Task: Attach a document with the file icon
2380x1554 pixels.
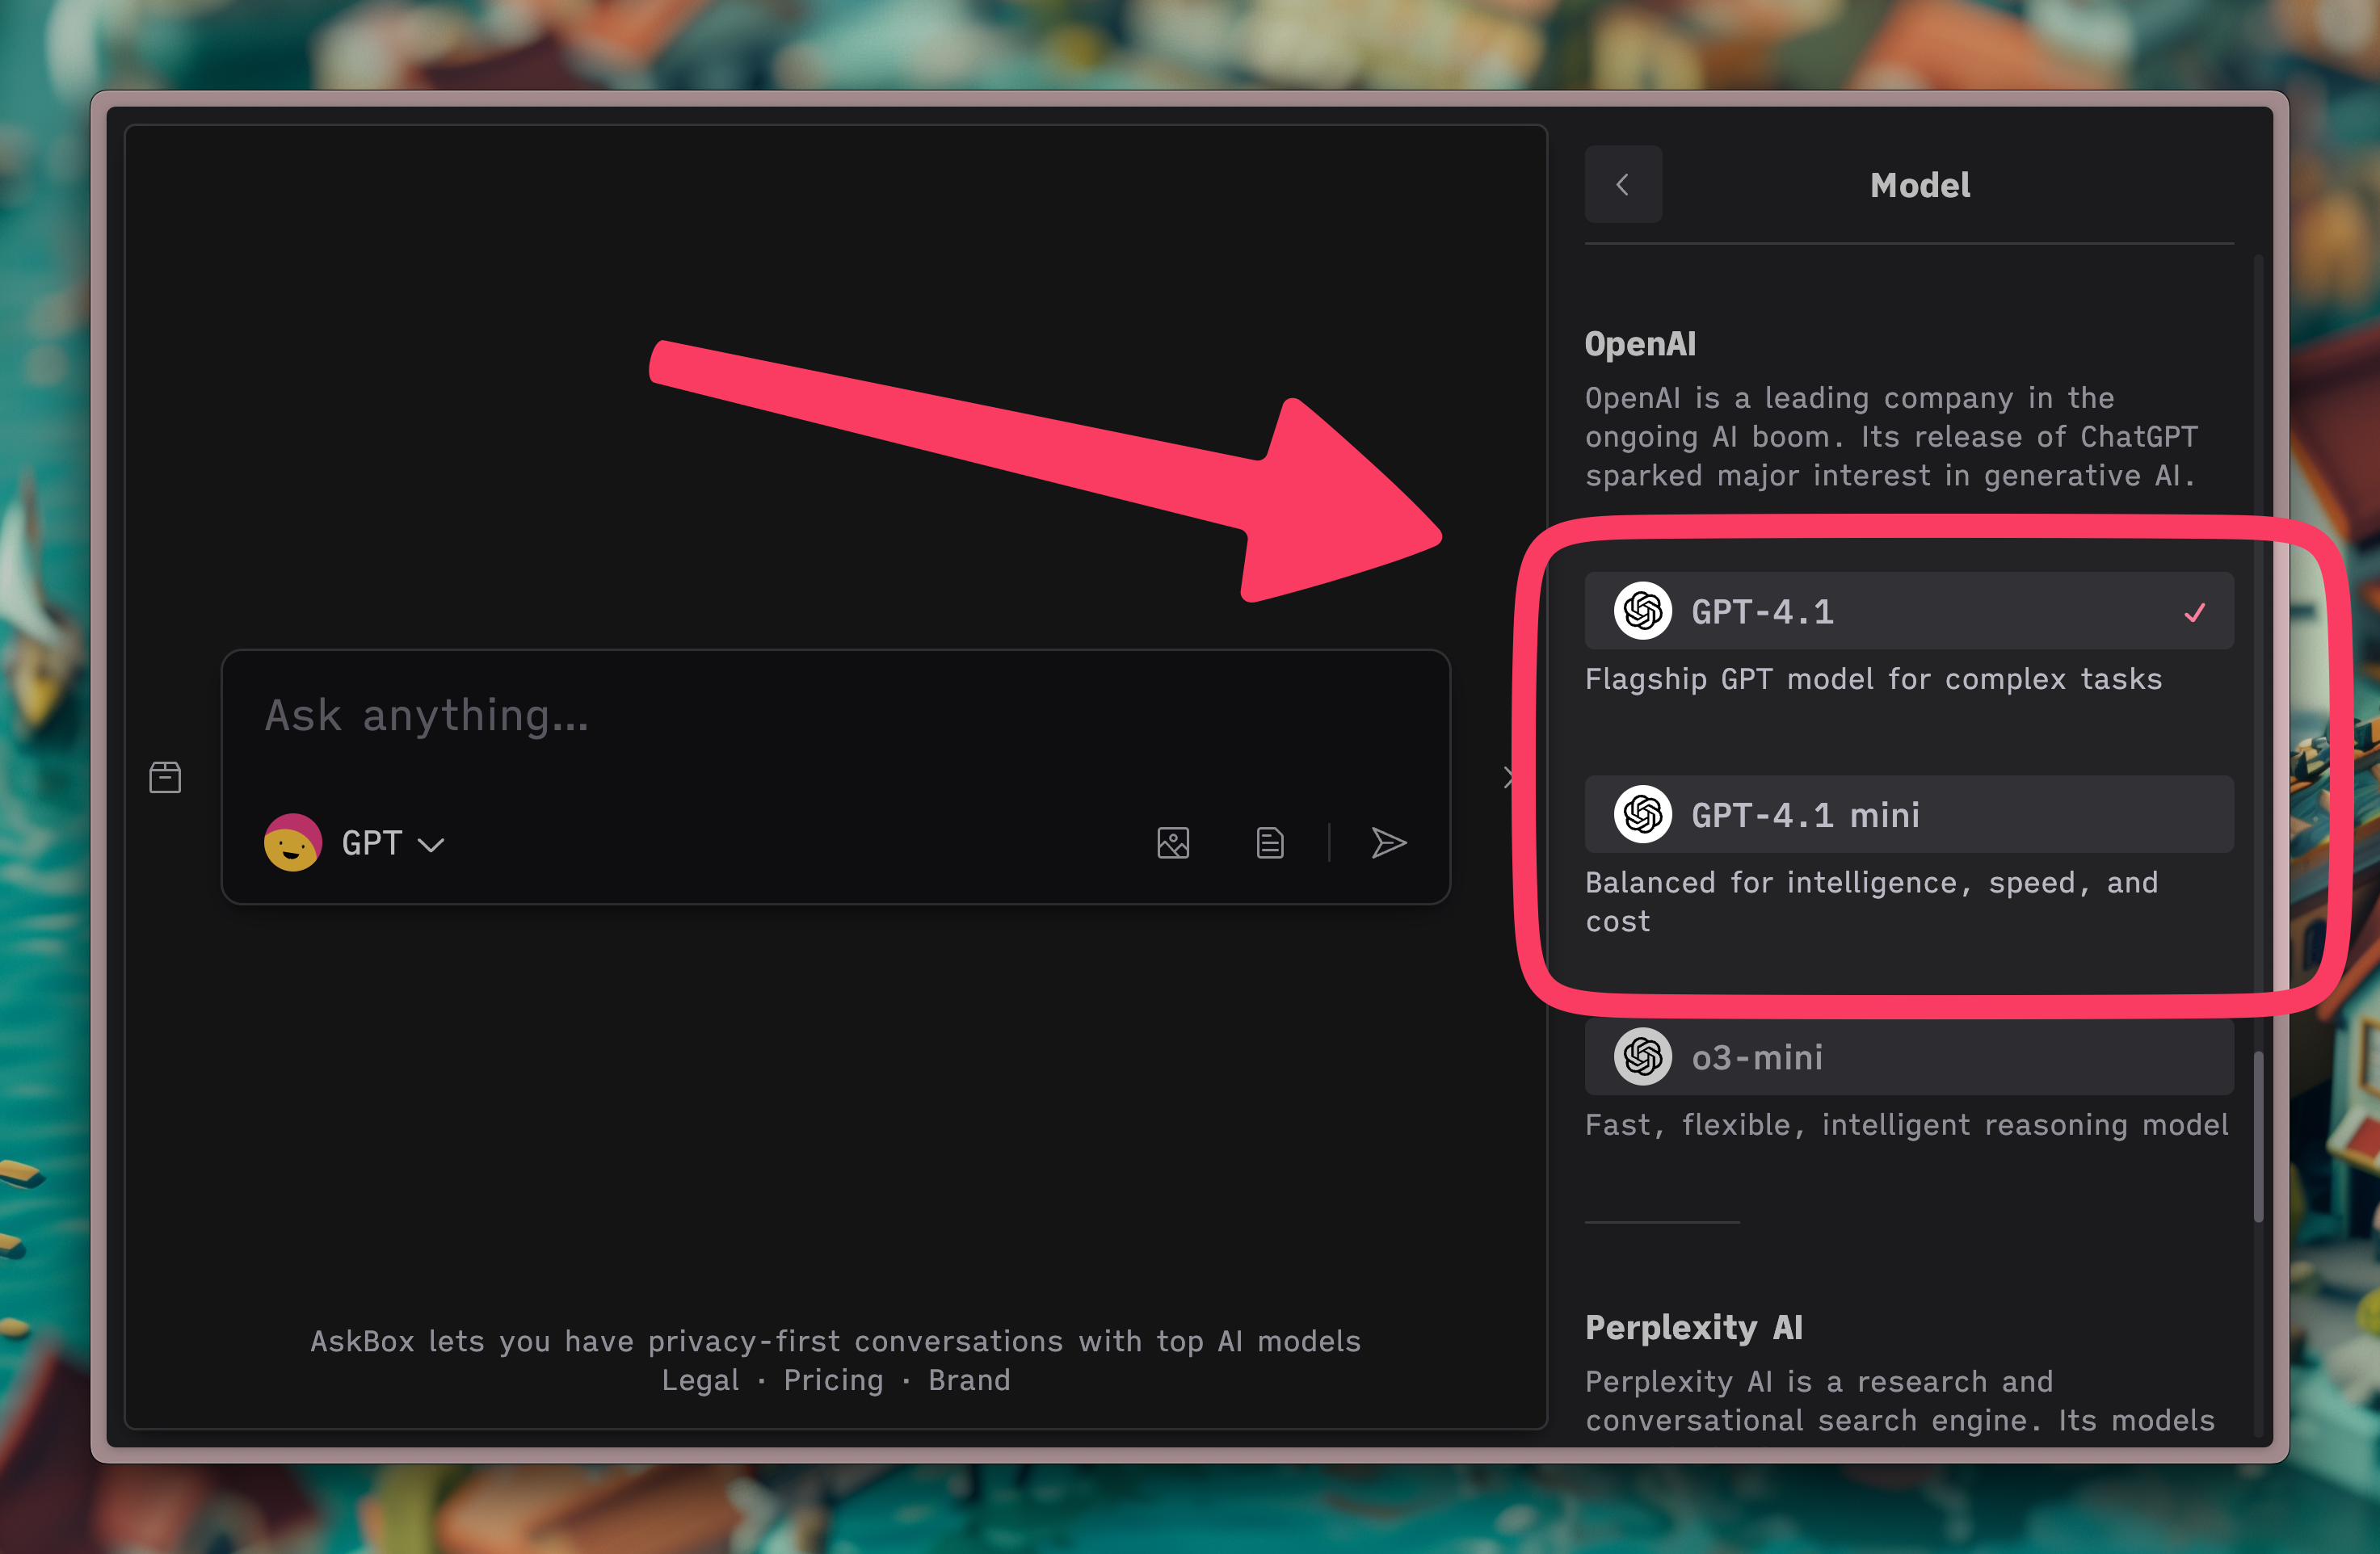Action: tap(1270, 843)
